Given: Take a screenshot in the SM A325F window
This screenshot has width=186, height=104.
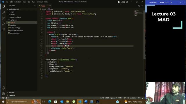Looking at the screenshot, I should [161, 2].
